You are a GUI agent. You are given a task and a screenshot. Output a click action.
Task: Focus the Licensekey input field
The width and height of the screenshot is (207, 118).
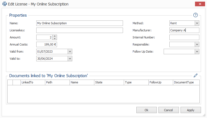[80, 30]
